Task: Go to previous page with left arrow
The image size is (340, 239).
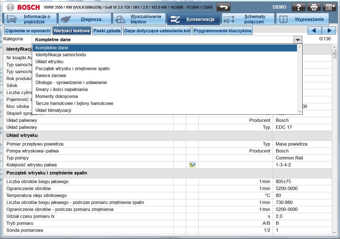Action: (x=315, y=31)
